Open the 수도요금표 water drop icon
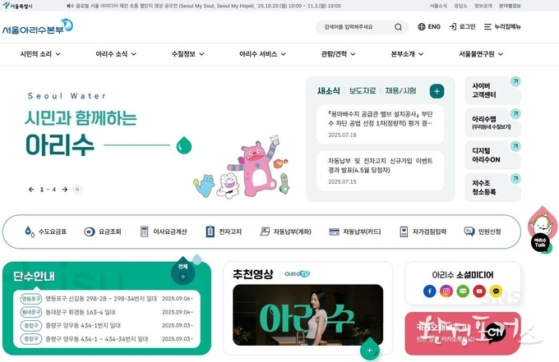The width and height of the screenshot is (559, 362). (30, 231)
